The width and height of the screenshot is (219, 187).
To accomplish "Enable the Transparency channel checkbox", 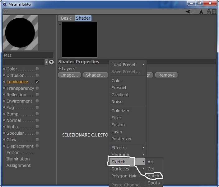I will pyautogui.click(x=37, y=88).
